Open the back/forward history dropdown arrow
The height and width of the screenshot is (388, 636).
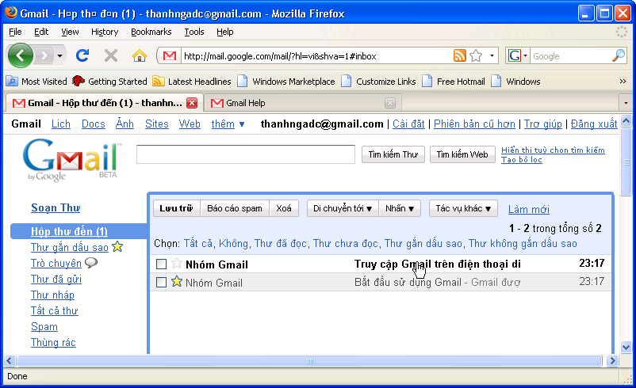(x=59, y=55)
